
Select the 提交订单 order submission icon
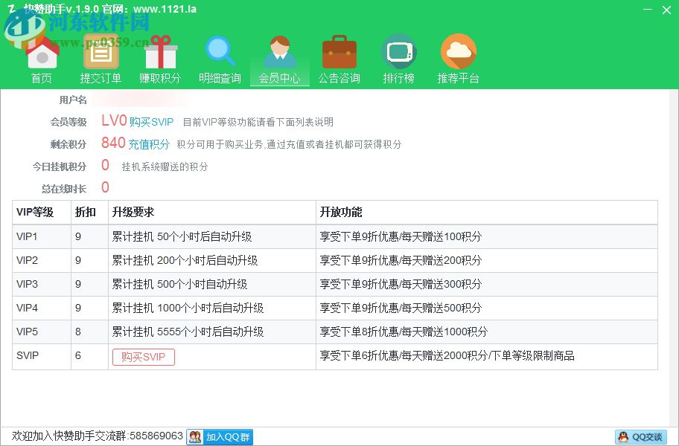pyautogui.click(x=101, y=51)
